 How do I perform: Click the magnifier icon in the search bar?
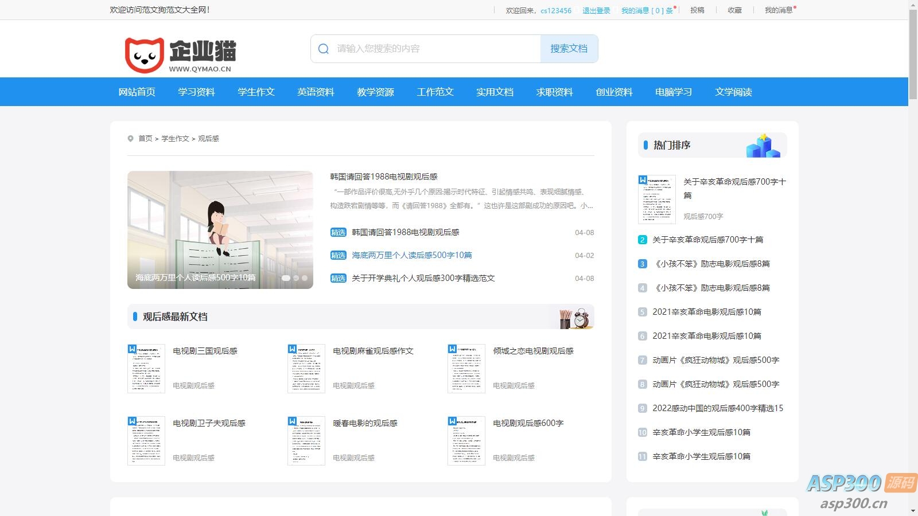pos(323,49)
